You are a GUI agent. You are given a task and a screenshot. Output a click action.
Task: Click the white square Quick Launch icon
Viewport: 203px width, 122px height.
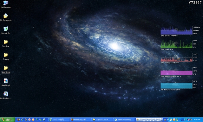26,119
